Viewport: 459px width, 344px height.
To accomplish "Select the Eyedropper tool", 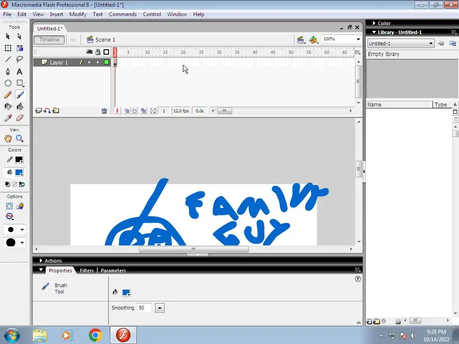I will (8, 118).
